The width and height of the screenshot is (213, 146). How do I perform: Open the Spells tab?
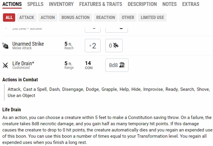(35, 4)
